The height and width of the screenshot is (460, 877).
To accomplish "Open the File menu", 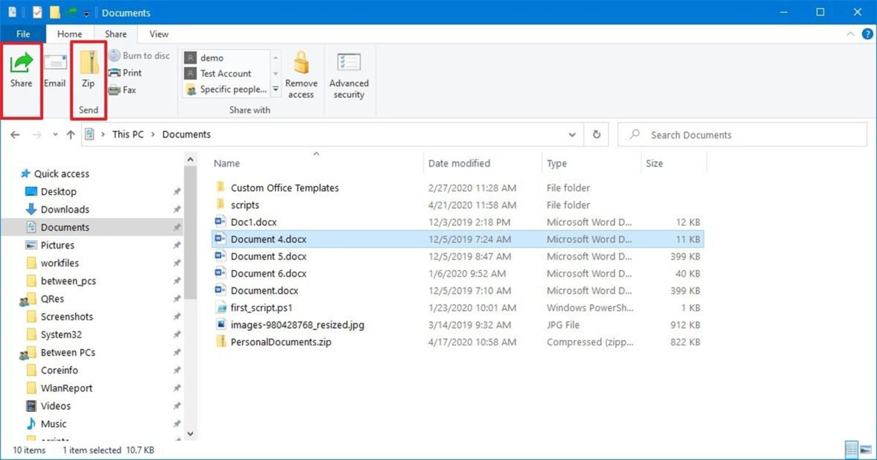I will [23, 34].
